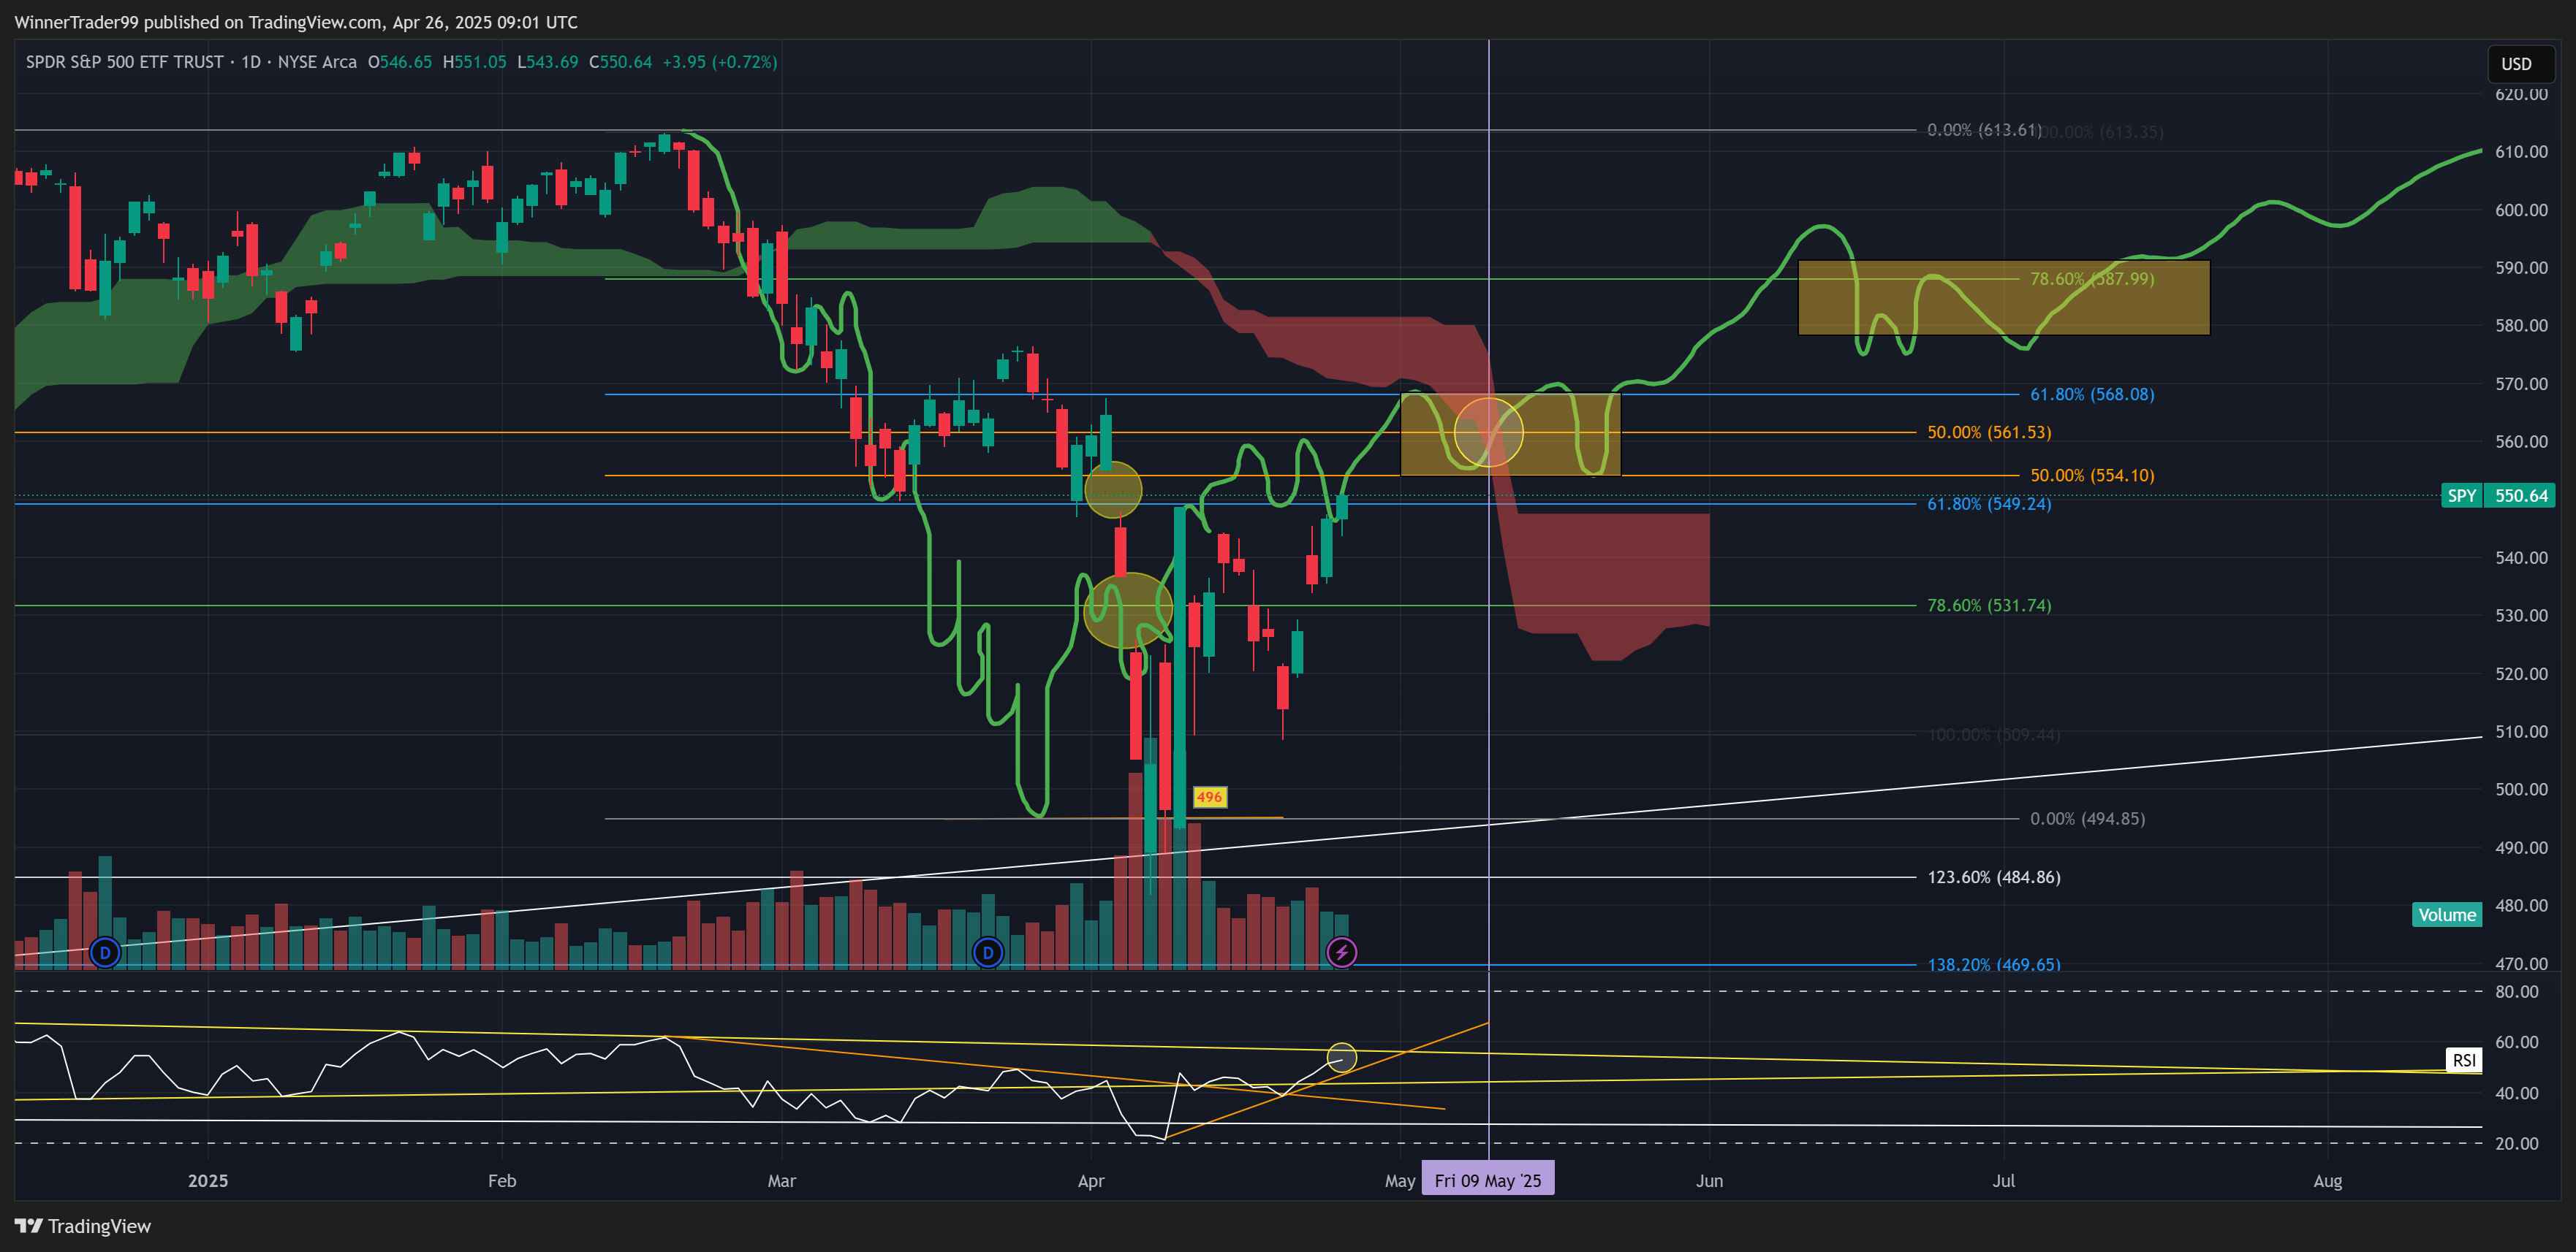This screenshot has width=2576, height=1252.
Task: Click the Feb label on the time axis
Action: (502, 1180)
